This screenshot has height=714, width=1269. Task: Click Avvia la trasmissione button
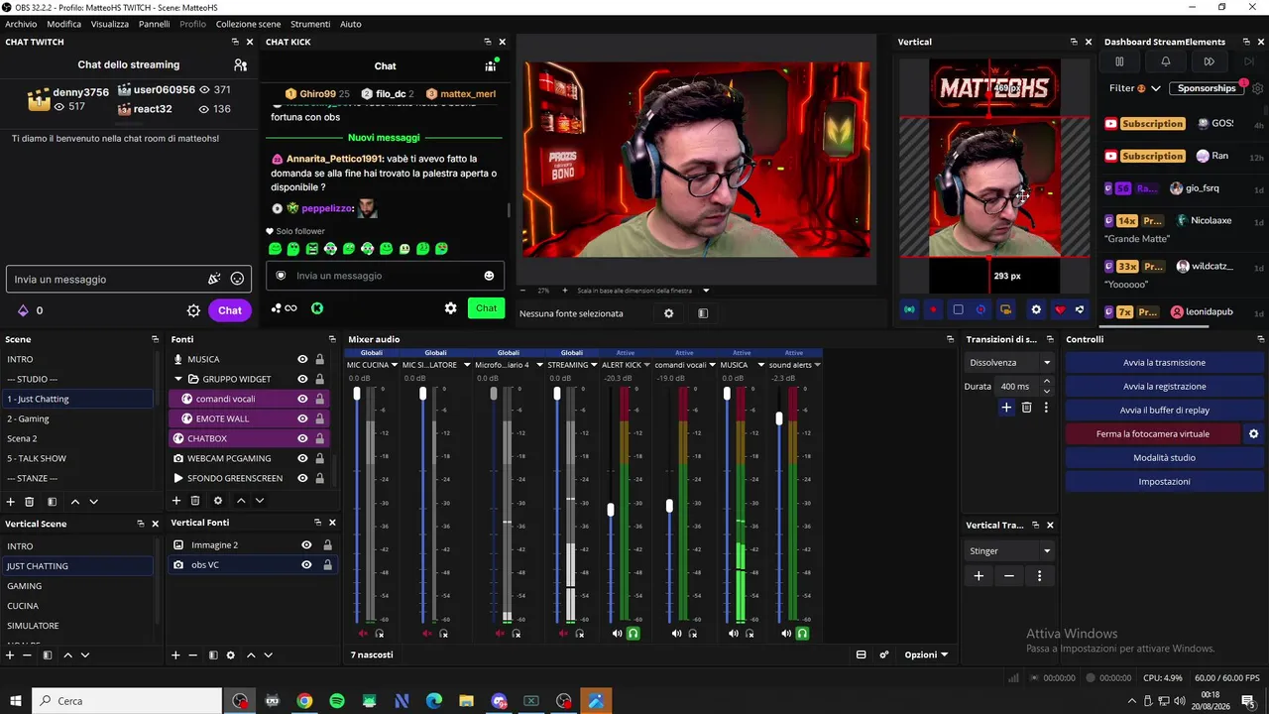coord(1164,363)
